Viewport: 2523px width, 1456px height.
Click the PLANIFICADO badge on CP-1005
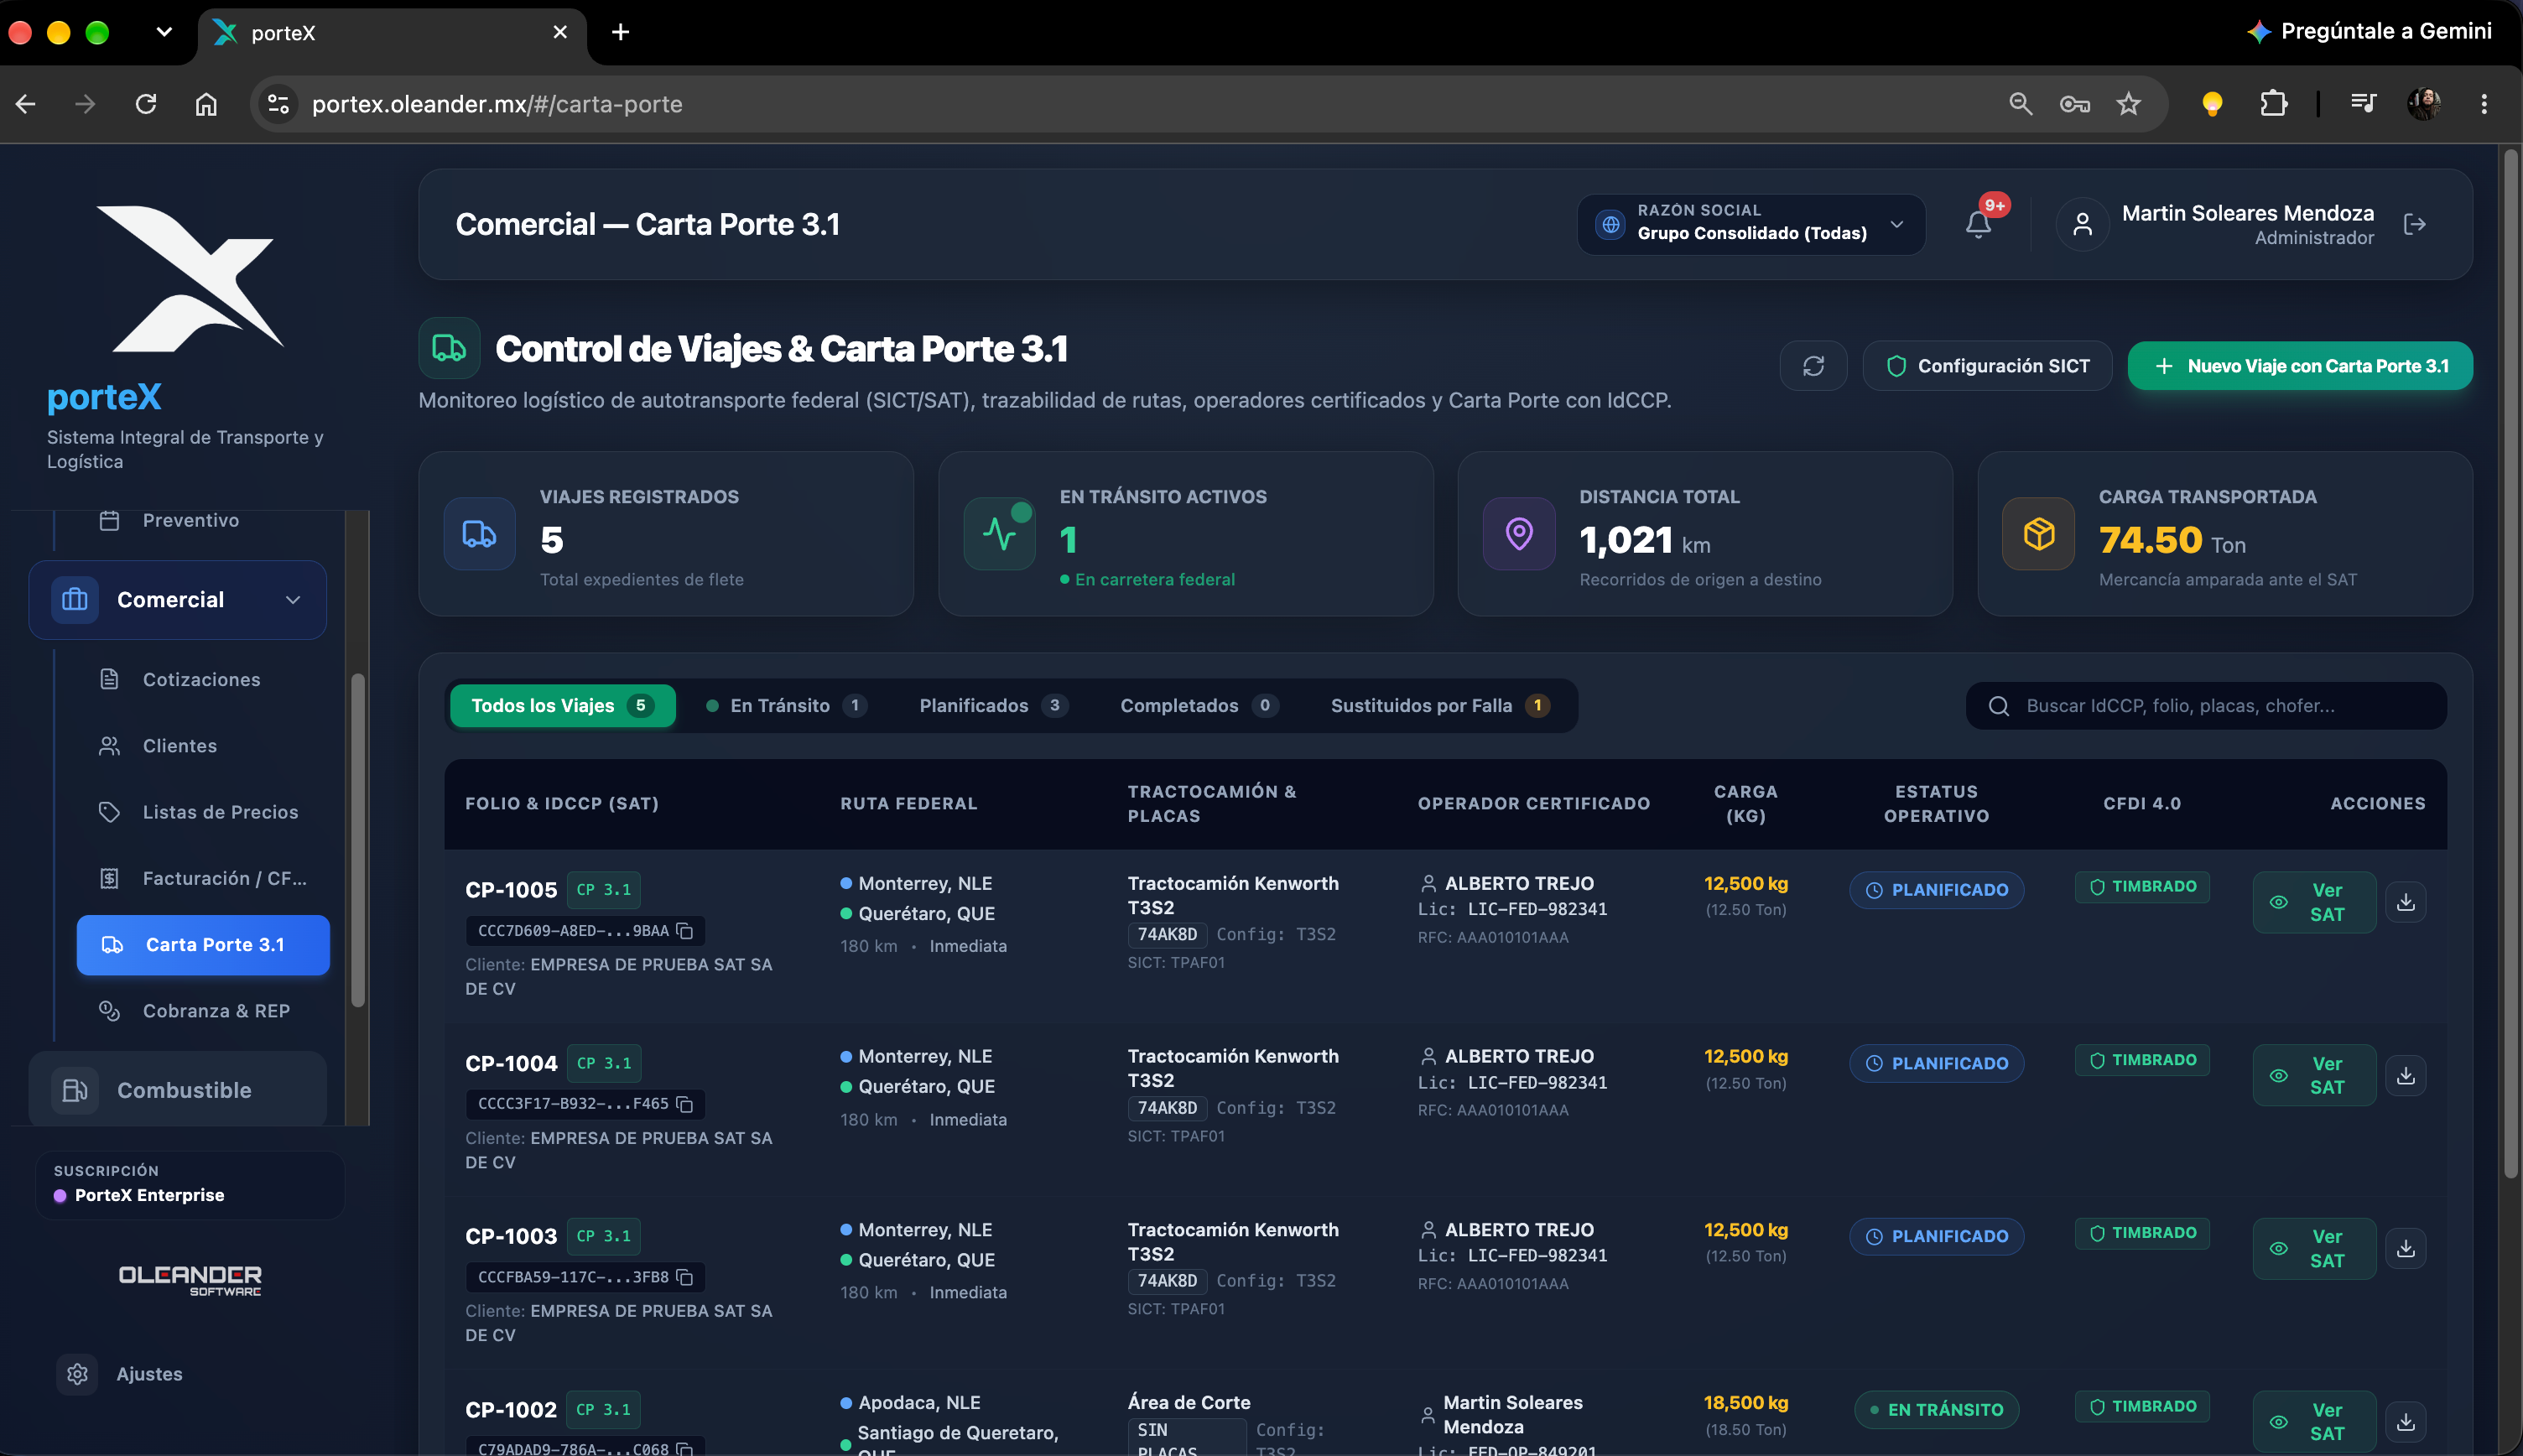[1936, 890]
